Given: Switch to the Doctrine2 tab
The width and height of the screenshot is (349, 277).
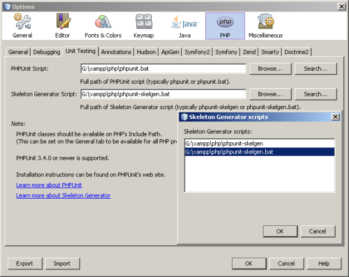Looking at the screenshot, I should coord(297,52).
